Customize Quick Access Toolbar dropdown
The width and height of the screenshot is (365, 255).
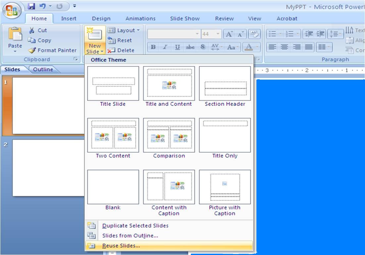tap(75, 6)
